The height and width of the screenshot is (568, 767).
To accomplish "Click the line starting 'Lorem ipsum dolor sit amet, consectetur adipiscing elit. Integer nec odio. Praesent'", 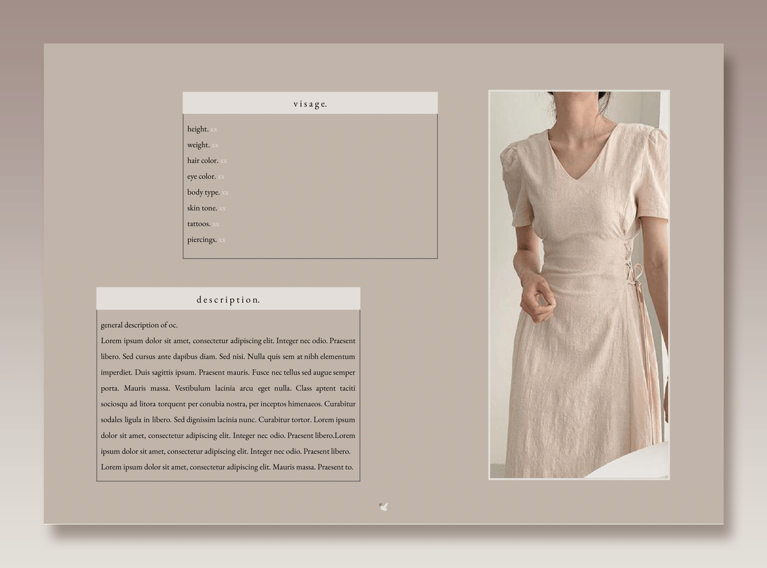I will 228,340.
